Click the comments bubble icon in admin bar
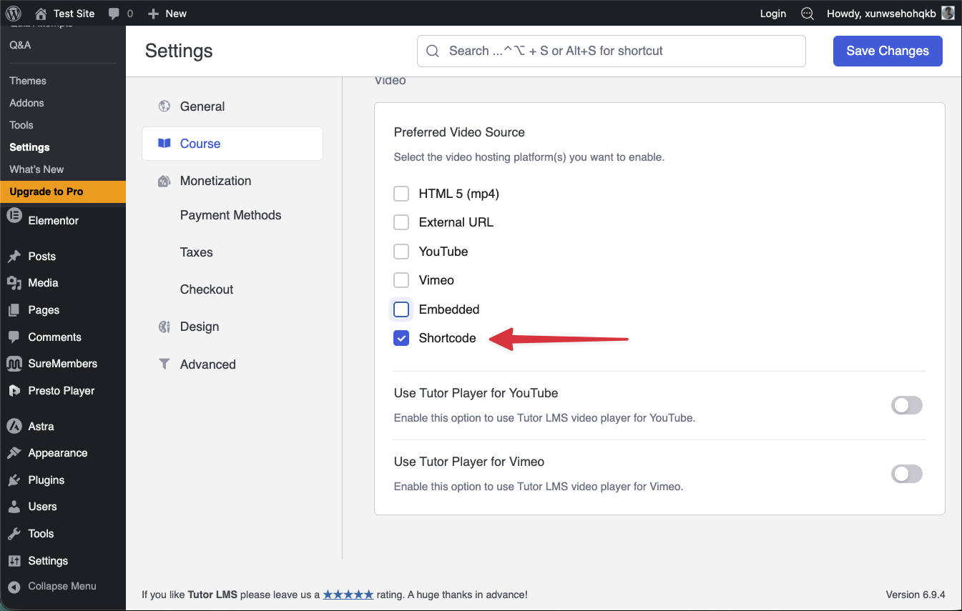Viewport: 962px width, 611px height. (x=114, y=13)
